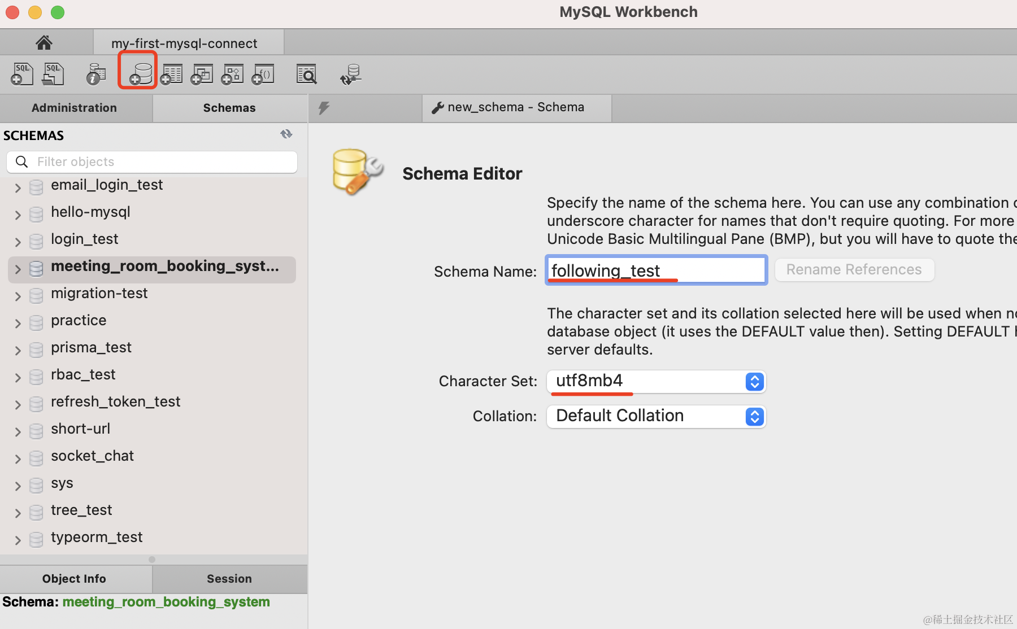
Task: Switch to the Administration tab
Action: 76,108
